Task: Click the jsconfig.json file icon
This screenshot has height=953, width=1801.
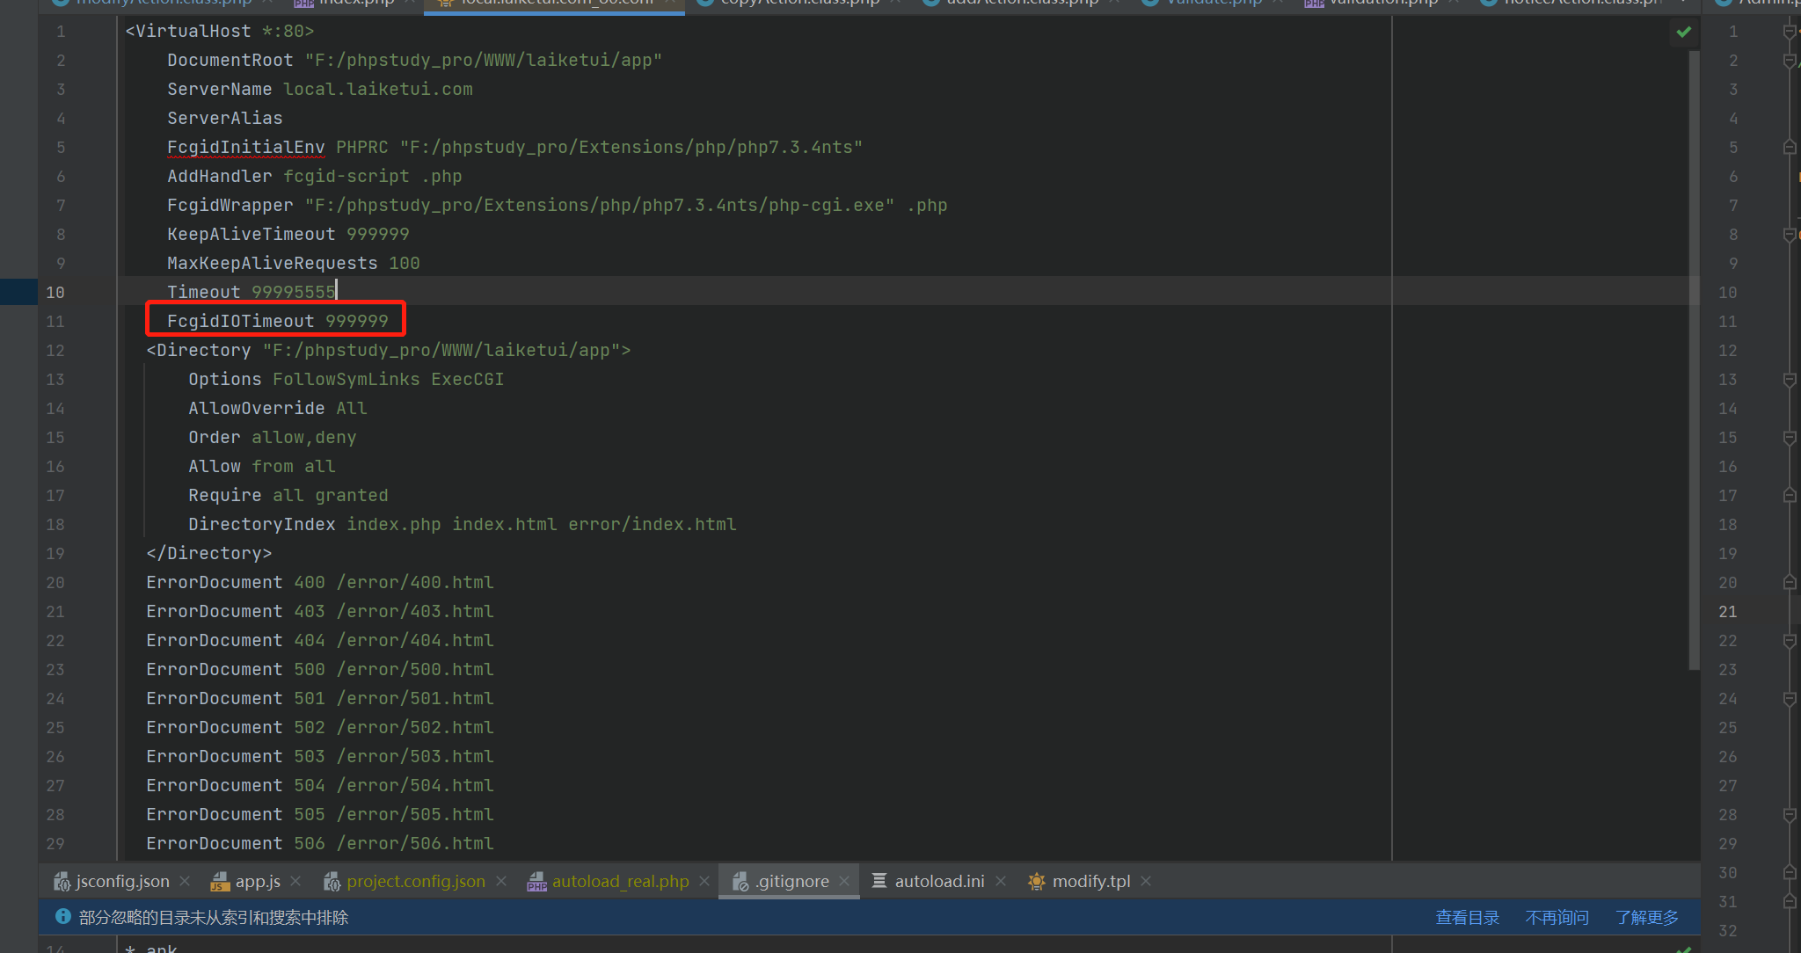Action: 62,881
